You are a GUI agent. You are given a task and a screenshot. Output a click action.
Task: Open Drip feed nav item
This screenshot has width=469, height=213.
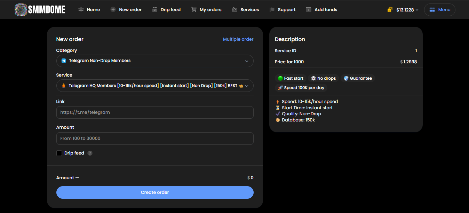coord(166,10)
